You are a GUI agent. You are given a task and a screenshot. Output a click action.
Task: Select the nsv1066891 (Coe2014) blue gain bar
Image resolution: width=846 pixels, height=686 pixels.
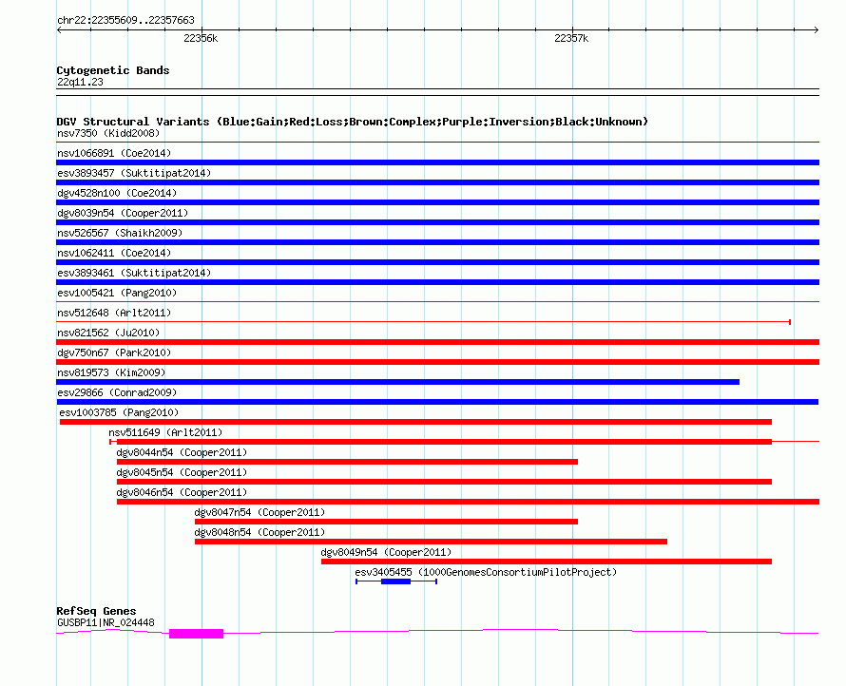(437, 162)
